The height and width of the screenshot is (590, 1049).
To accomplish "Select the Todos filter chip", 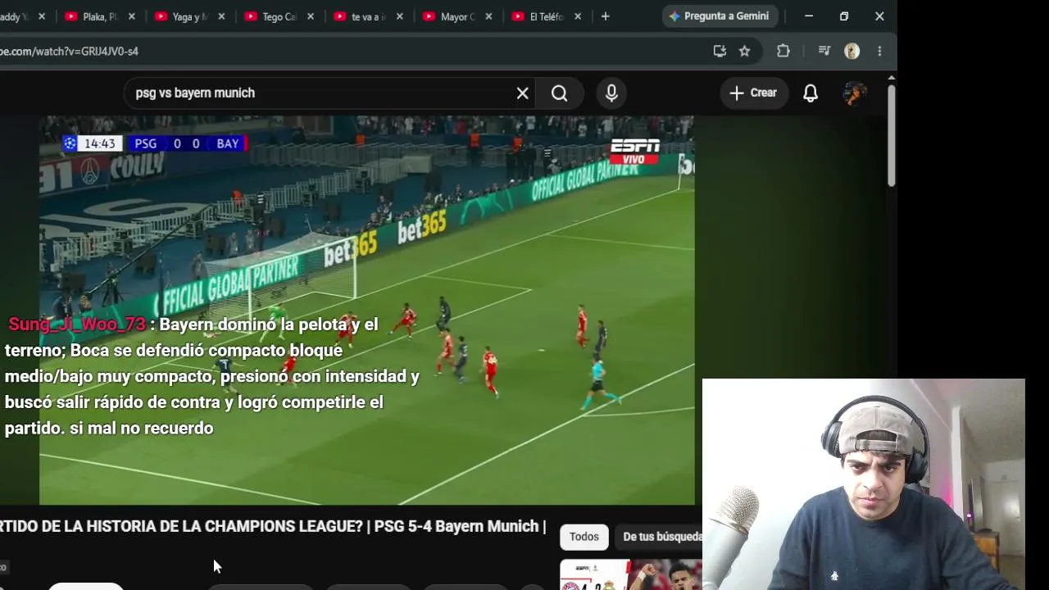I will [584, 537].
